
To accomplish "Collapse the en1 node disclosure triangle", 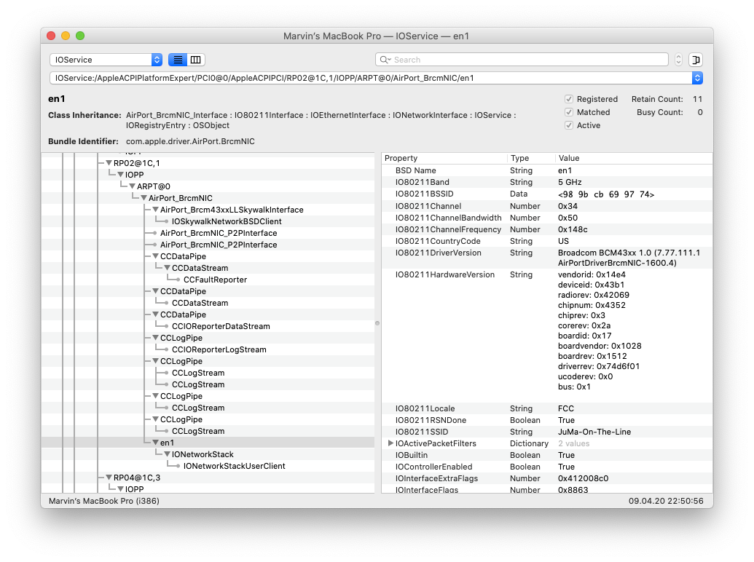I will tap(155, 443).
